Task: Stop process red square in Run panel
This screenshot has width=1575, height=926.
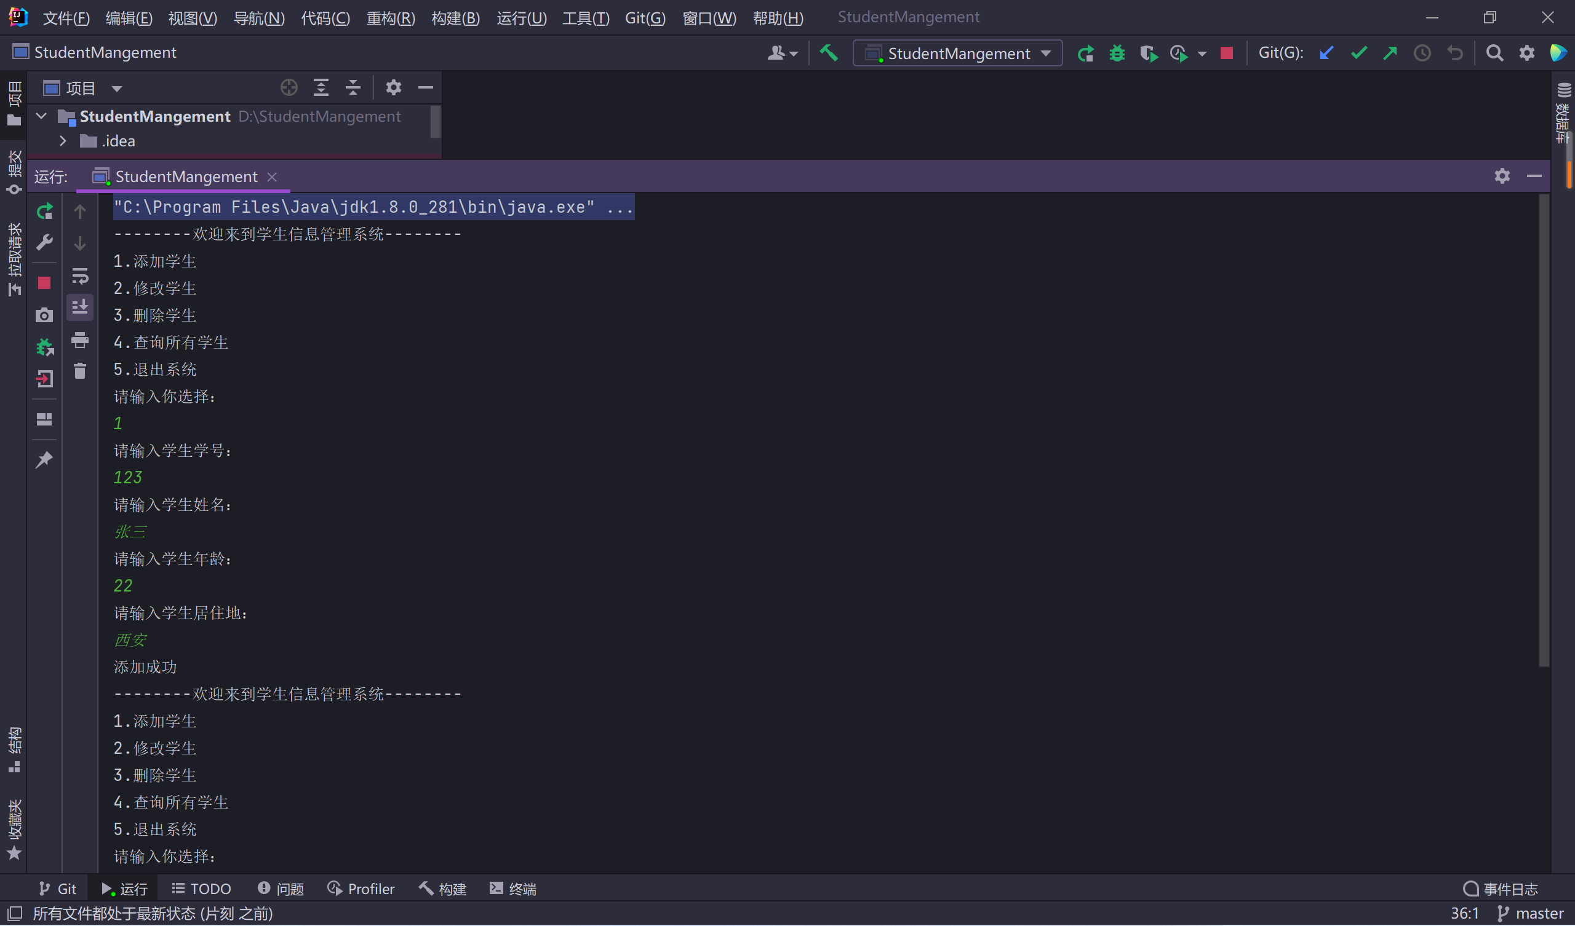Action: tap(44, 283)
